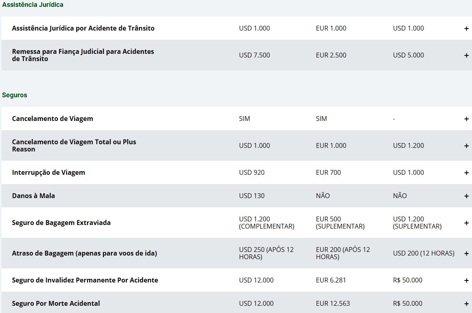
Task: Click the Cancelamento de Viagem row title
Action: coord(52,119)
